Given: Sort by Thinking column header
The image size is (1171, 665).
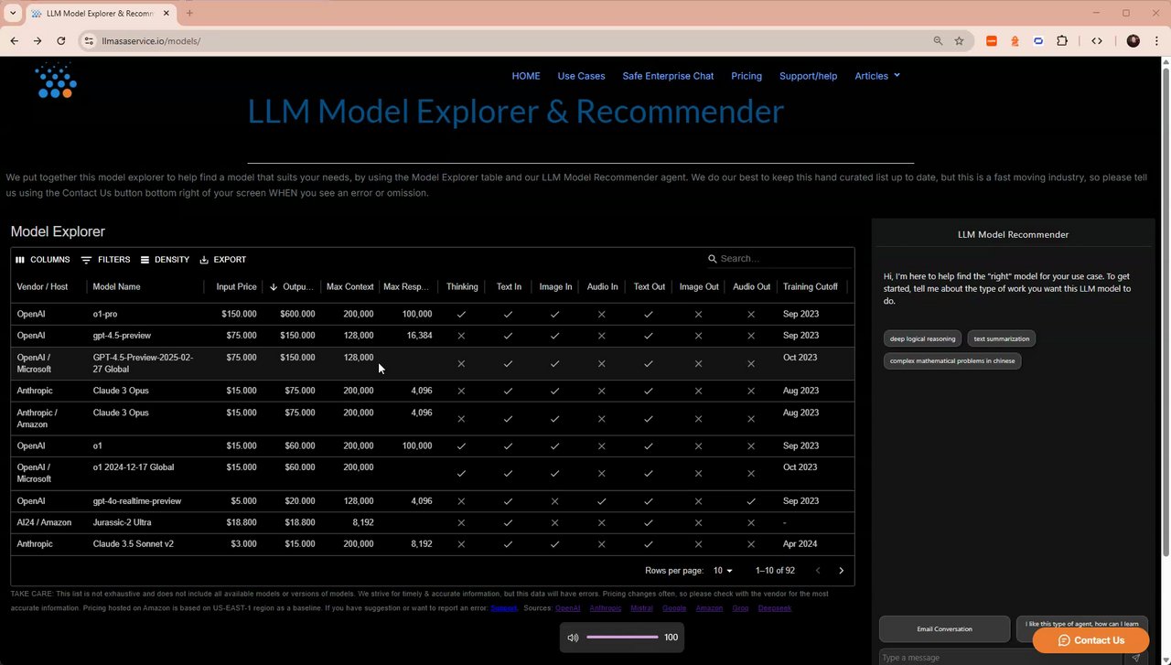Looking at the screenshot, I should pos(462,287).
